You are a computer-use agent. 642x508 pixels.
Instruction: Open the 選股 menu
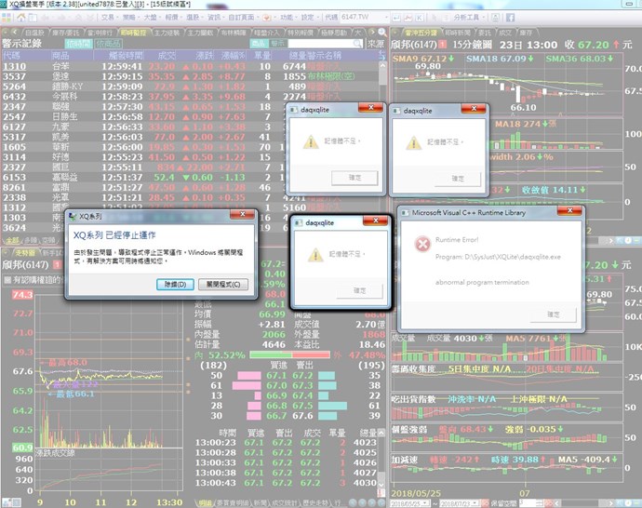[x=194, y=17]
